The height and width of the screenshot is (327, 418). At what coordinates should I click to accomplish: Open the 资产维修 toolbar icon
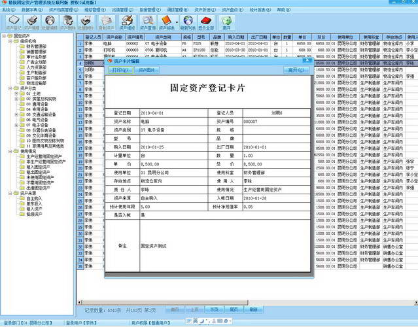tap(127, 22)
